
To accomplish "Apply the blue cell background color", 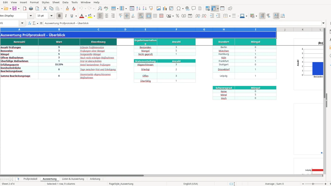I will tap(242, 16).
